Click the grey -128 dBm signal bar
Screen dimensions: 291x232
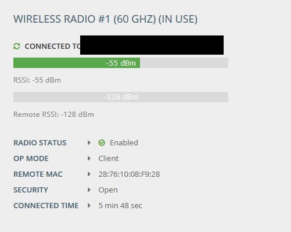pyautogui.click(x=121, y=97)
